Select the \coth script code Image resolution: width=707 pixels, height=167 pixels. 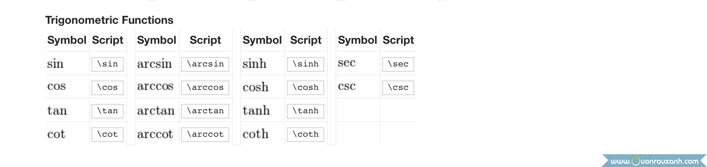(306, 134)
